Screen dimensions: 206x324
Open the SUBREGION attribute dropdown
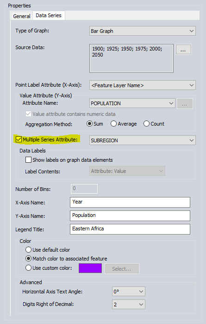[x=143, y=140]
